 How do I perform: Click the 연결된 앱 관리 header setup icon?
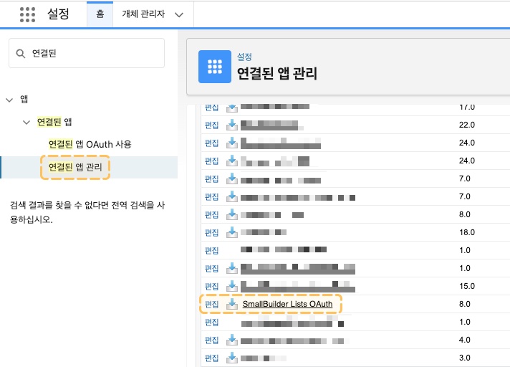tap(213, 66)
